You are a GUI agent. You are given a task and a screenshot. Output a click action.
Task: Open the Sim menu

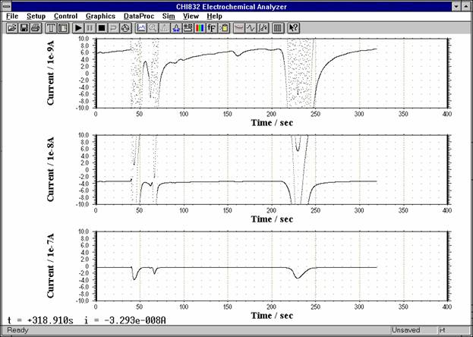[169, 16]
